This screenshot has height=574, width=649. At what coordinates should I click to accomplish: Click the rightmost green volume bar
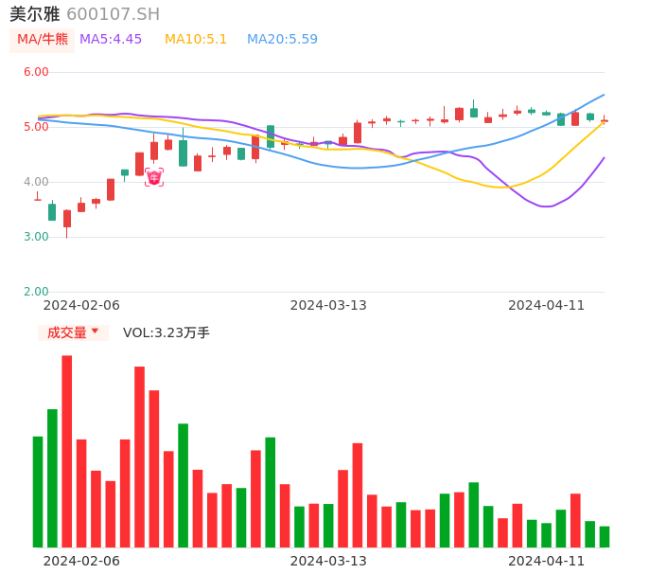click(605, 537)
